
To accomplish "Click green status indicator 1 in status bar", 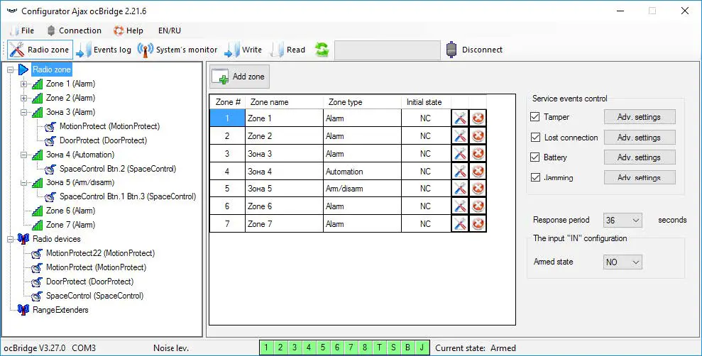I will point(266,347).
